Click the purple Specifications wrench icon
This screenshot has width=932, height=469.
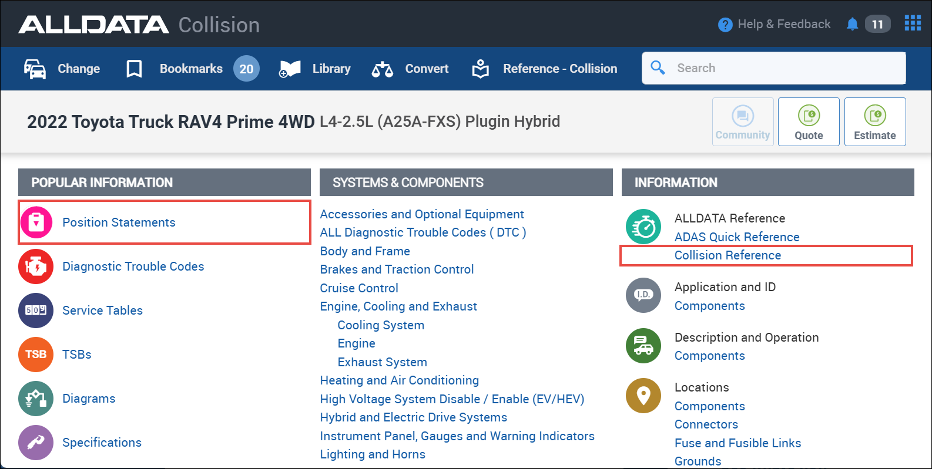tap(36, 443)
